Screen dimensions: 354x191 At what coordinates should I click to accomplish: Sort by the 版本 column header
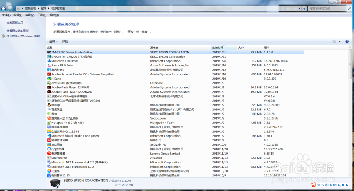click(x=284, y=48)
